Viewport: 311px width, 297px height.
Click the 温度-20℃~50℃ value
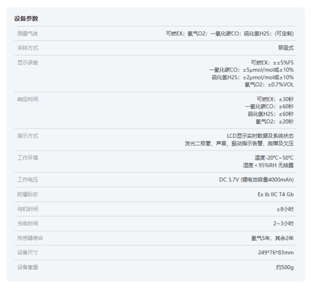point(274,158)
